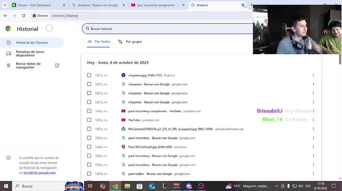This screenshot has width=342, height=191.
Task: Click the page scrollbar thumb
Action: (340, 59)
